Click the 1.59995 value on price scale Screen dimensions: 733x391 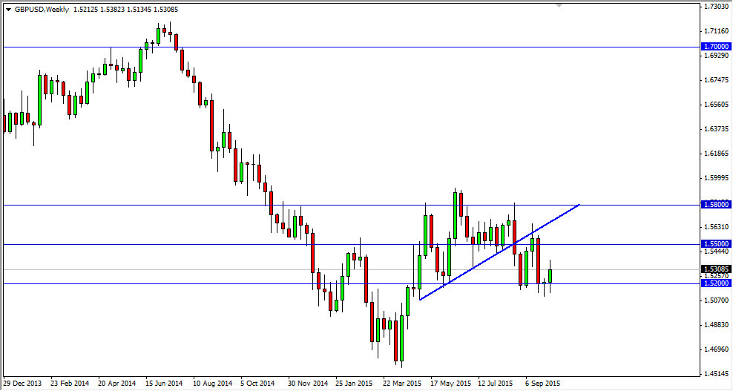pyautogui.click(x=717, y=178)
